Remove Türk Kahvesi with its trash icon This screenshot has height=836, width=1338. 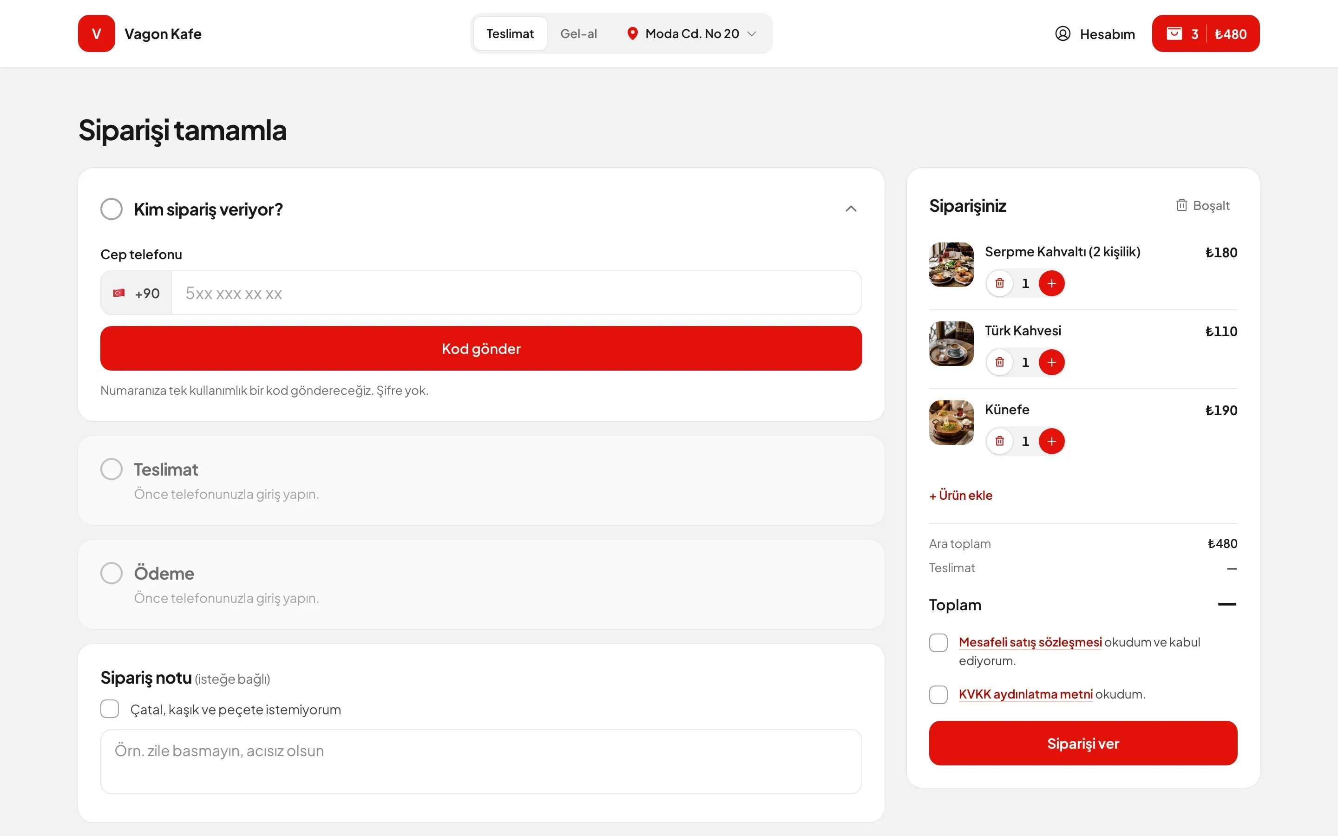pyautogui.click(x=1000, y=362)
